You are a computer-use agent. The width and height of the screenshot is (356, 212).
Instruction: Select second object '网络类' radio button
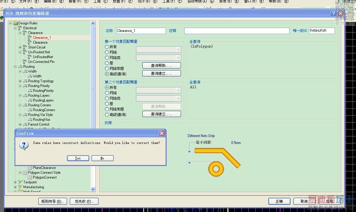107,98
